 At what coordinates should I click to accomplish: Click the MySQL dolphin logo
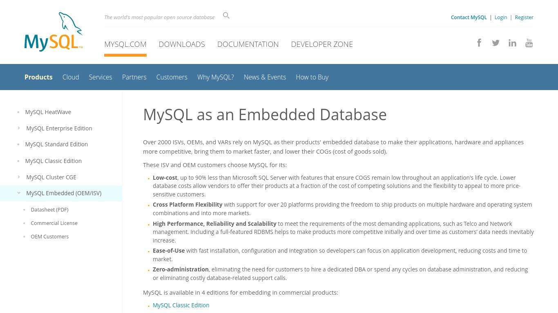click(54, 32)
